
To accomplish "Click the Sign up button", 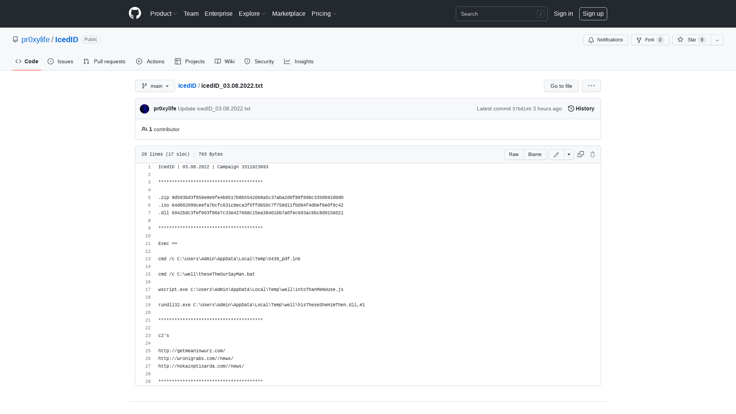I will click(x=593, y=13).
